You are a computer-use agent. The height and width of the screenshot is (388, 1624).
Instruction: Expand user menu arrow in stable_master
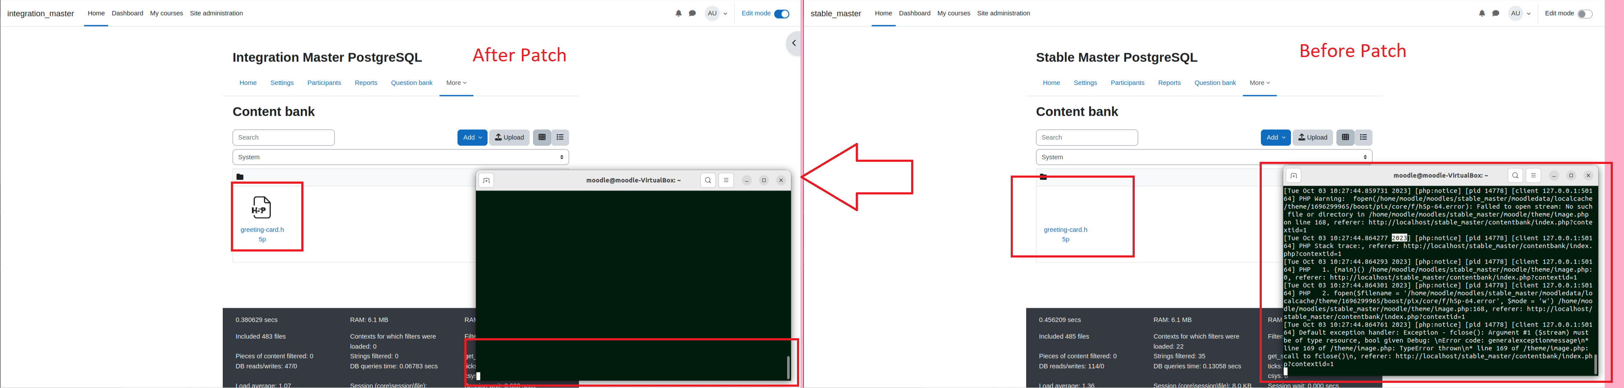[x=1528, y=13]
